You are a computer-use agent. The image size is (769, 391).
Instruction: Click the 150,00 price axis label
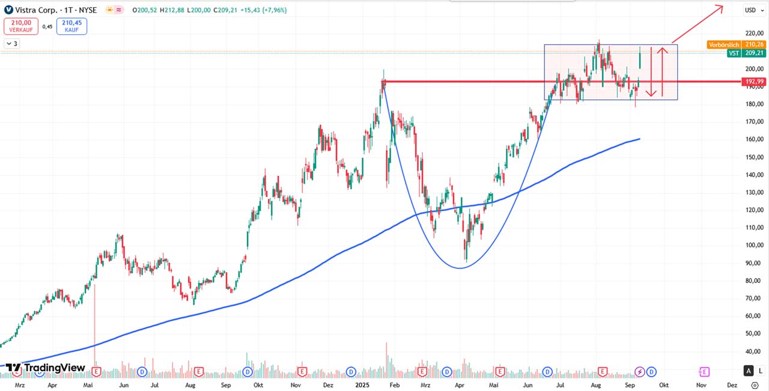click(x=754, y=157)
